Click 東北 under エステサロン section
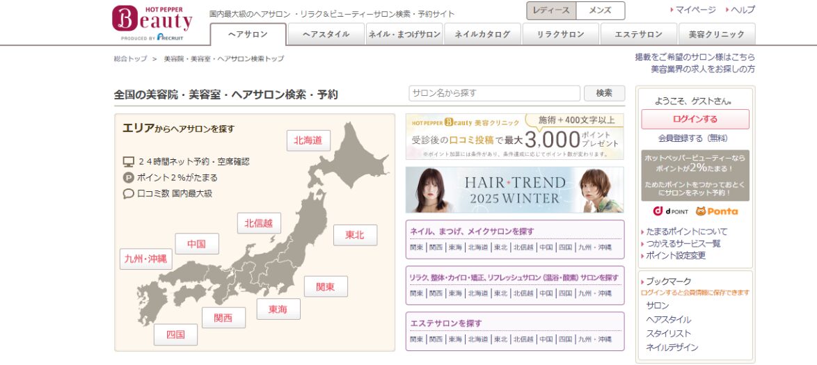The width and height of the screenshot is (817, 365). point(501,339)
